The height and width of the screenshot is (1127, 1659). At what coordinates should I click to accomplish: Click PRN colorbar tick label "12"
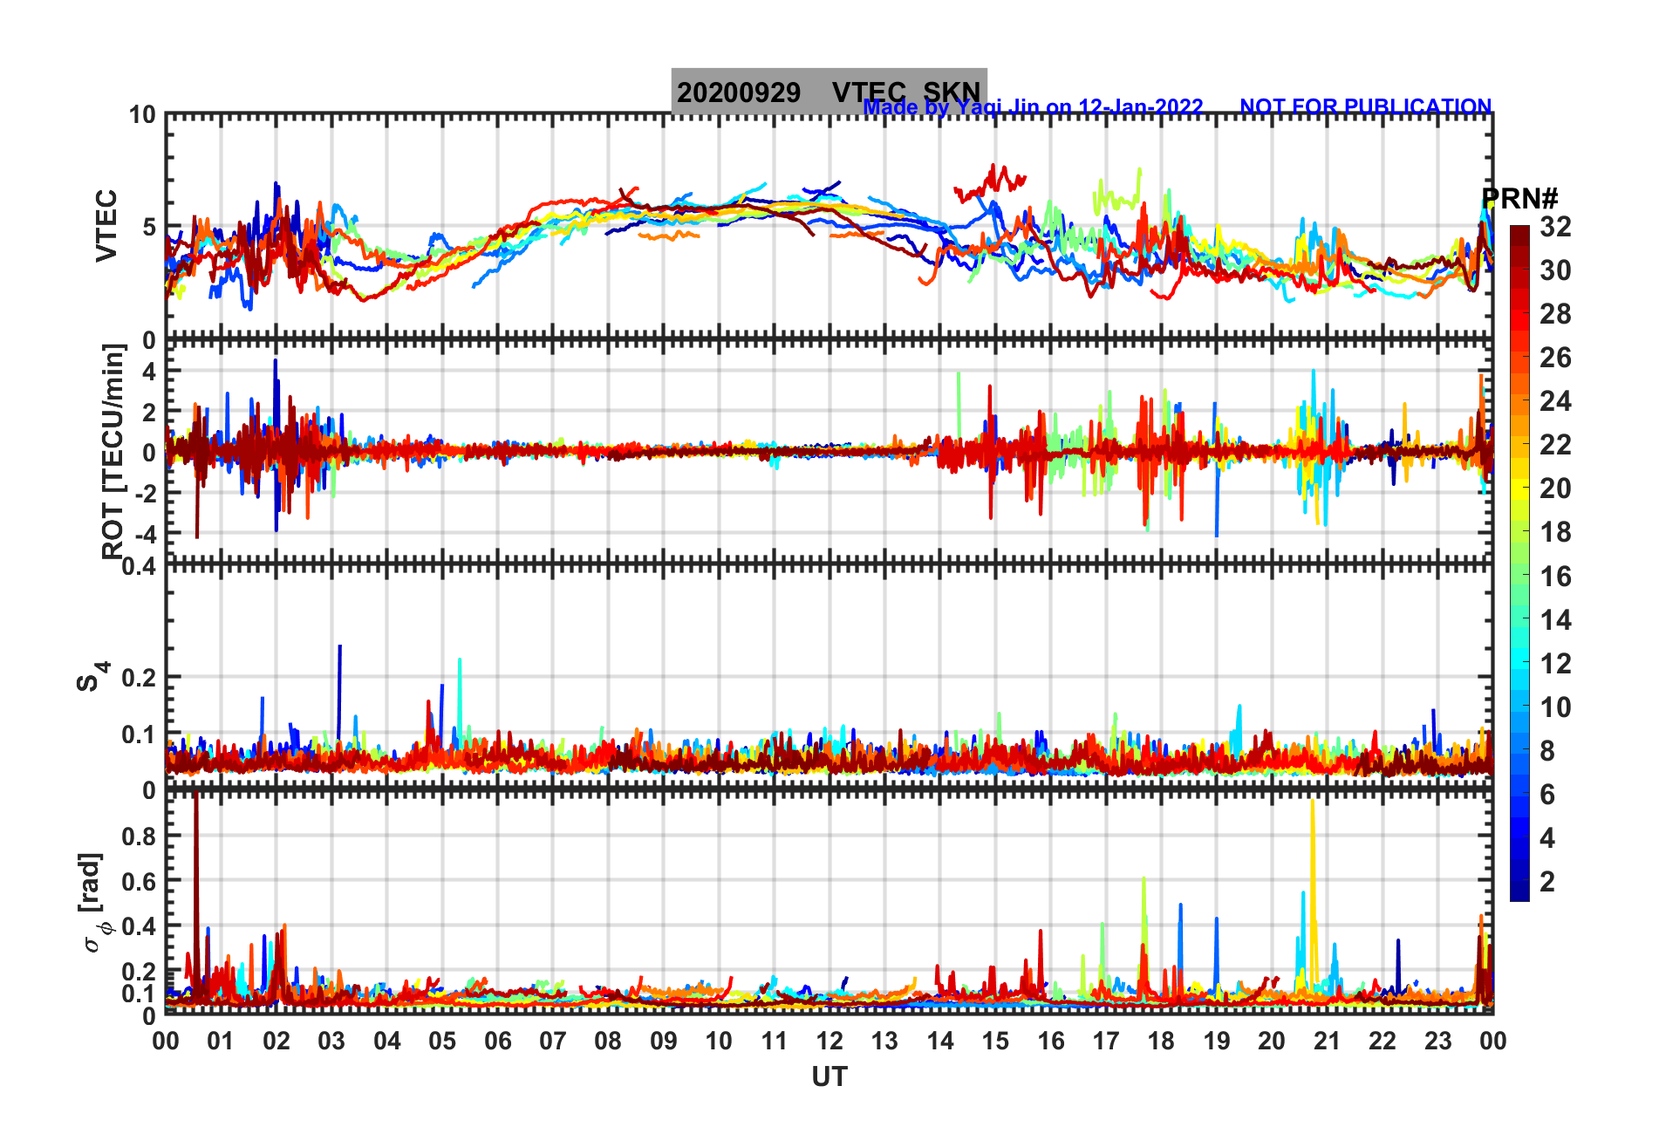[1555, 664]
